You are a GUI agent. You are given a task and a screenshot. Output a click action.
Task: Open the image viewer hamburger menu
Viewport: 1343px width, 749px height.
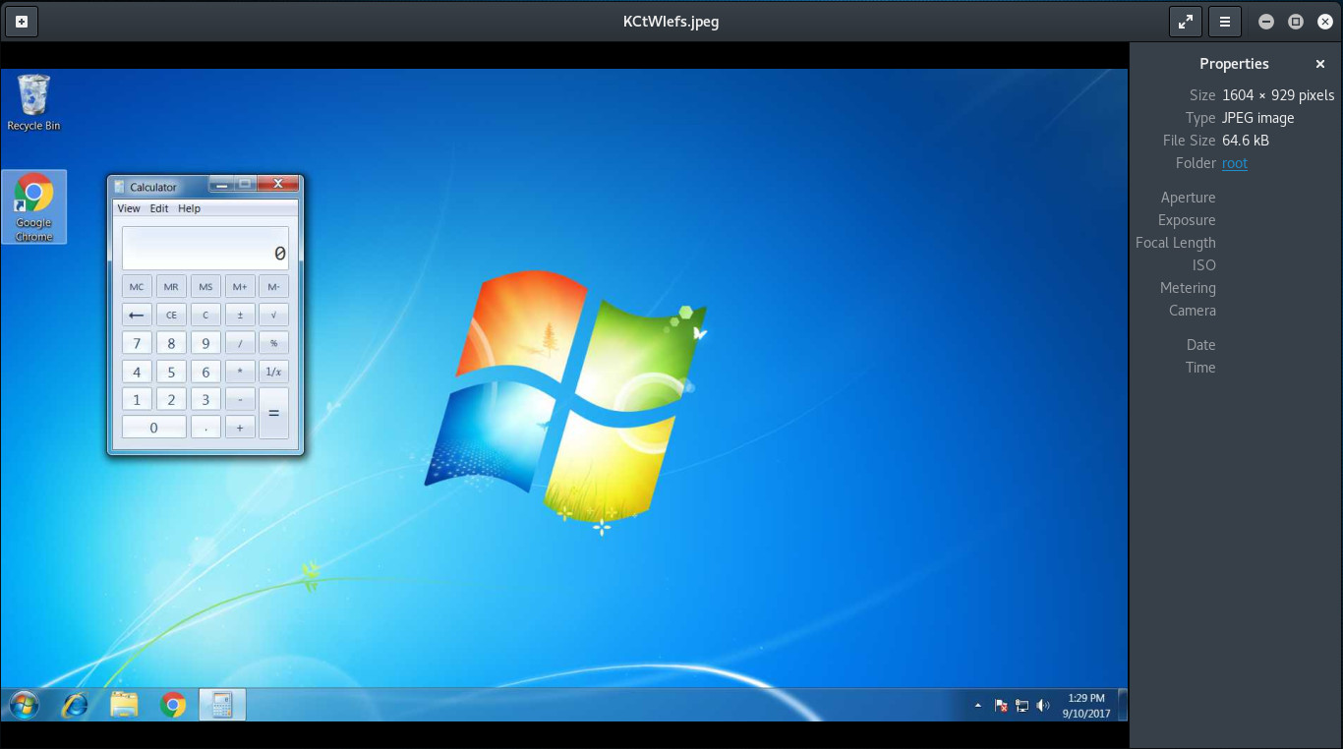1225,22
